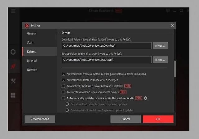
Task: Open the Boost rocket icon in sidebar
Action: [13, 66]
